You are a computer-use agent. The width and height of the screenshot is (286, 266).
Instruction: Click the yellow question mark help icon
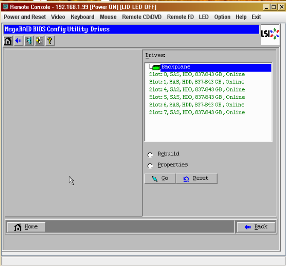[49, 40]
